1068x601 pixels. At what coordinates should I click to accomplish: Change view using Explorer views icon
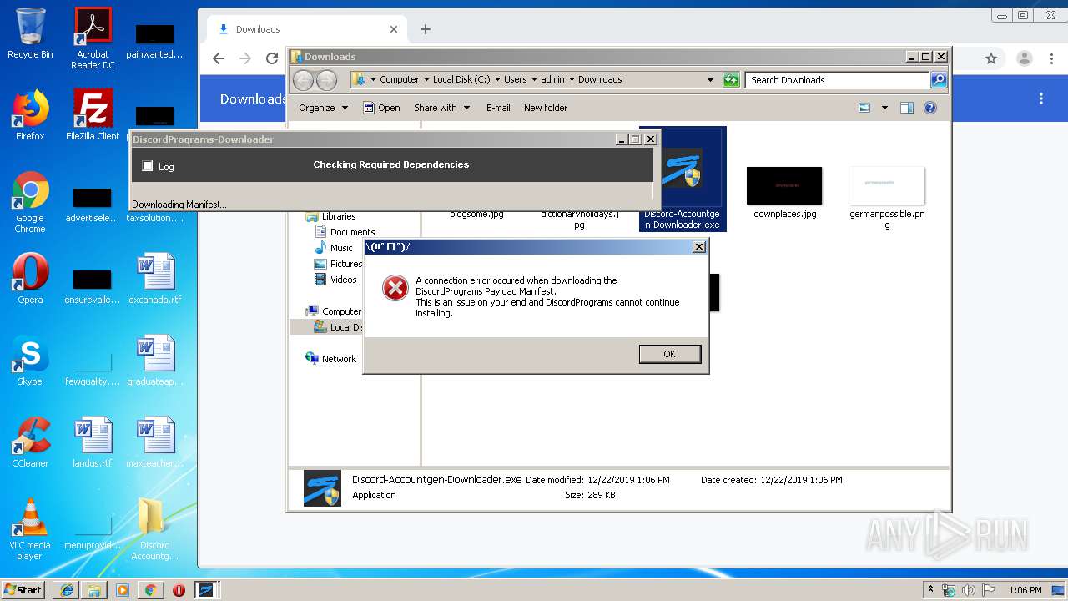pos(864,108)
